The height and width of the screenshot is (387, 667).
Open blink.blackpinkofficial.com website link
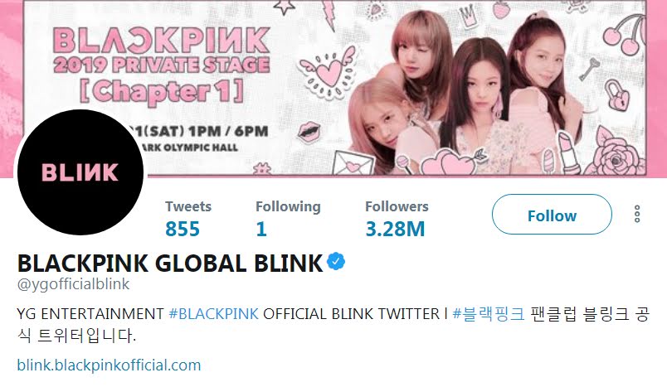click(109, 365)
